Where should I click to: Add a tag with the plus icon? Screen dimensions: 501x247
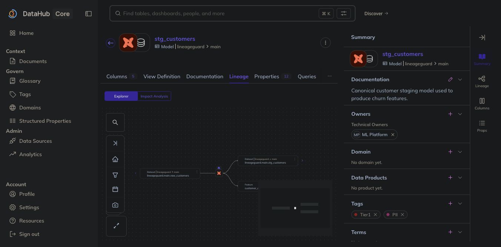point(450,203)
